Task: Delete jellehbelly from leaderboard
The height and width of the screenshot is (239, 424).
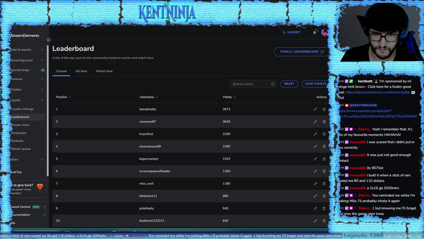Action: click(324, 208)
